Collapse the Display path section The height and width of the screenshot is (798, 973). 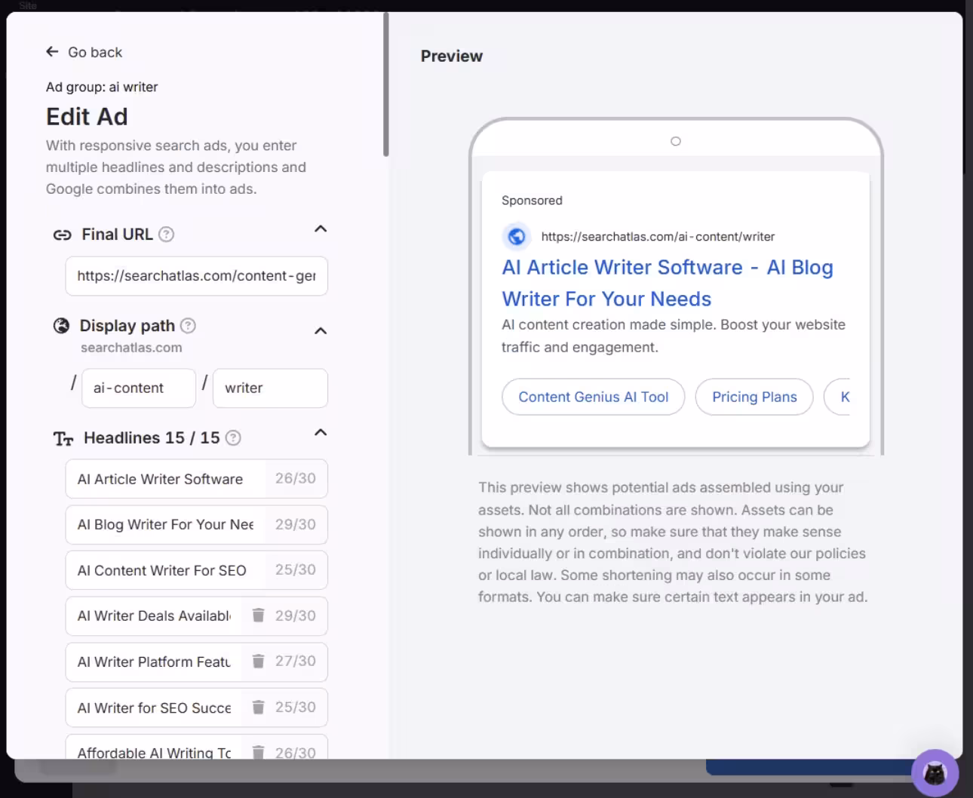pos(321,330)
